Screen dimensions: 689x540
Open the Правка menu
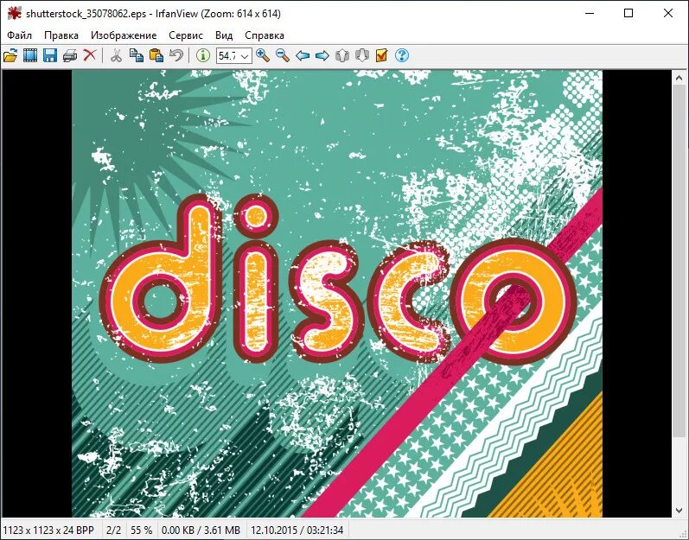pyautogui.click(x=61, y=35)
